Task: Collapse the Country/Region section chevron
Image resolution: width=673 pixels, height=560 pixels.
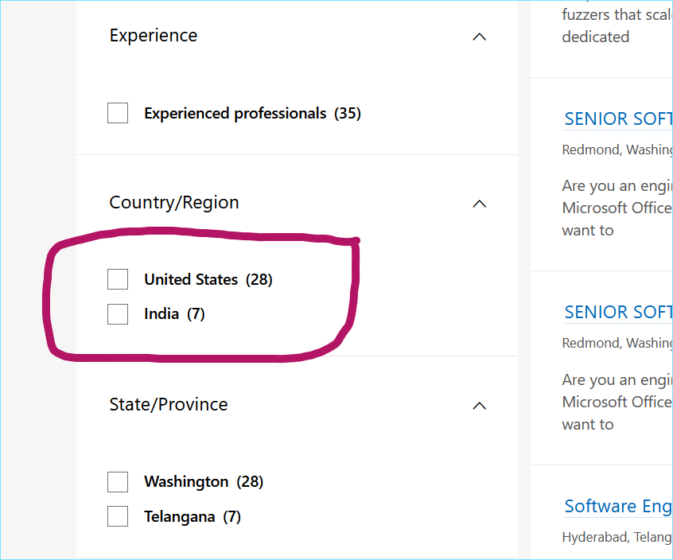Action: [x=480, y=204]
